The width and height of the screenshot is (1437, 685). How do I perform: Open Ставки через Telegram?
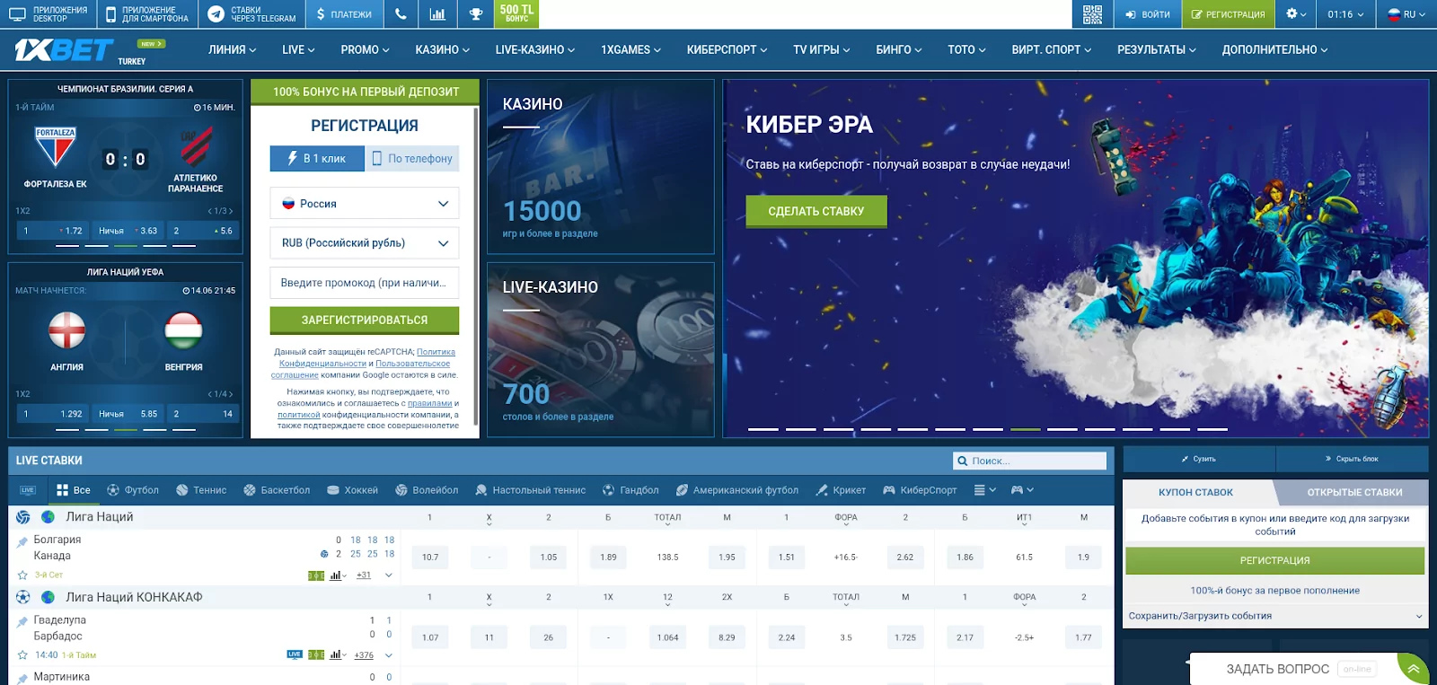252,14
